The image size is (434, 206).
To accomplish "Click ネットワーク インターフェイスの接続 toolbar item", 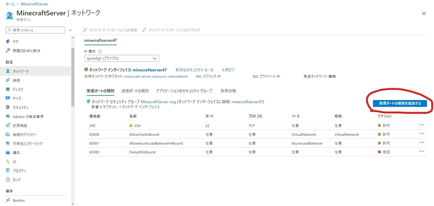I will [x=110, y=30].
